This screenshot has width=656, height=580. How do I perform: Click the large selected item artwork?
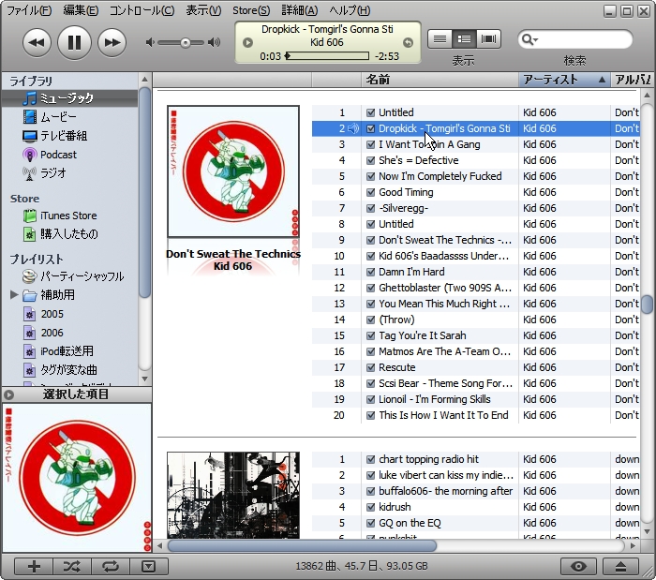tap(77, 478)
